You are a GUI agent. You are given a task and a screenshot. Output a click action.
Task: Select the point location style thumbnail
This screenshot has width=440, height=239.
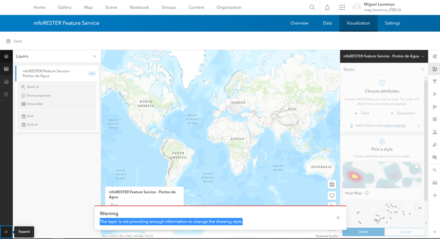[x=381, y=213]
